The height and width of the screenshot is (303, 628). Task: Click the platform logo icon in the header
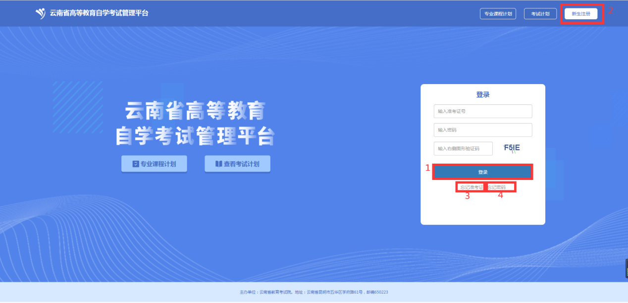[x=41, y=13]
